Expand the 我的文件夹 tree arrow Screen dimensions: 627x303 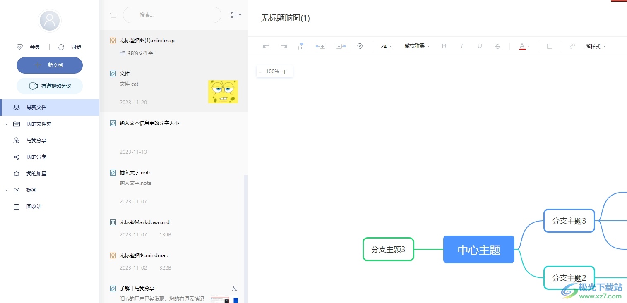point(6,124)
